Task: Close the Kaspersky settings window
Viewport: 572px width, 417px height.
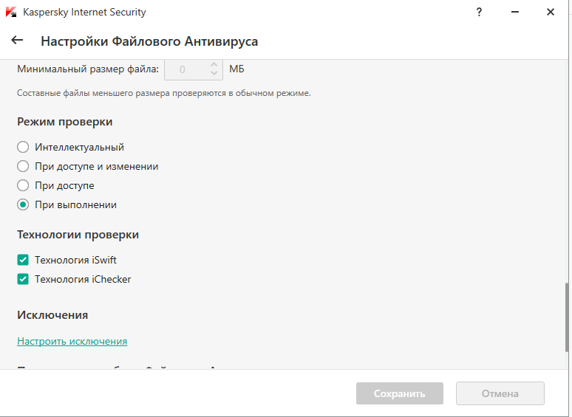Action: [x=551, y=12]
